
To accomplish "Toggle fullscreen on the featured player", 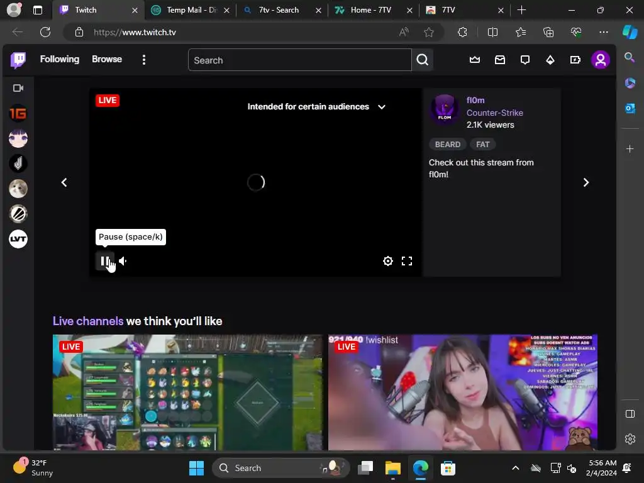I will click(x=407, y=261).
